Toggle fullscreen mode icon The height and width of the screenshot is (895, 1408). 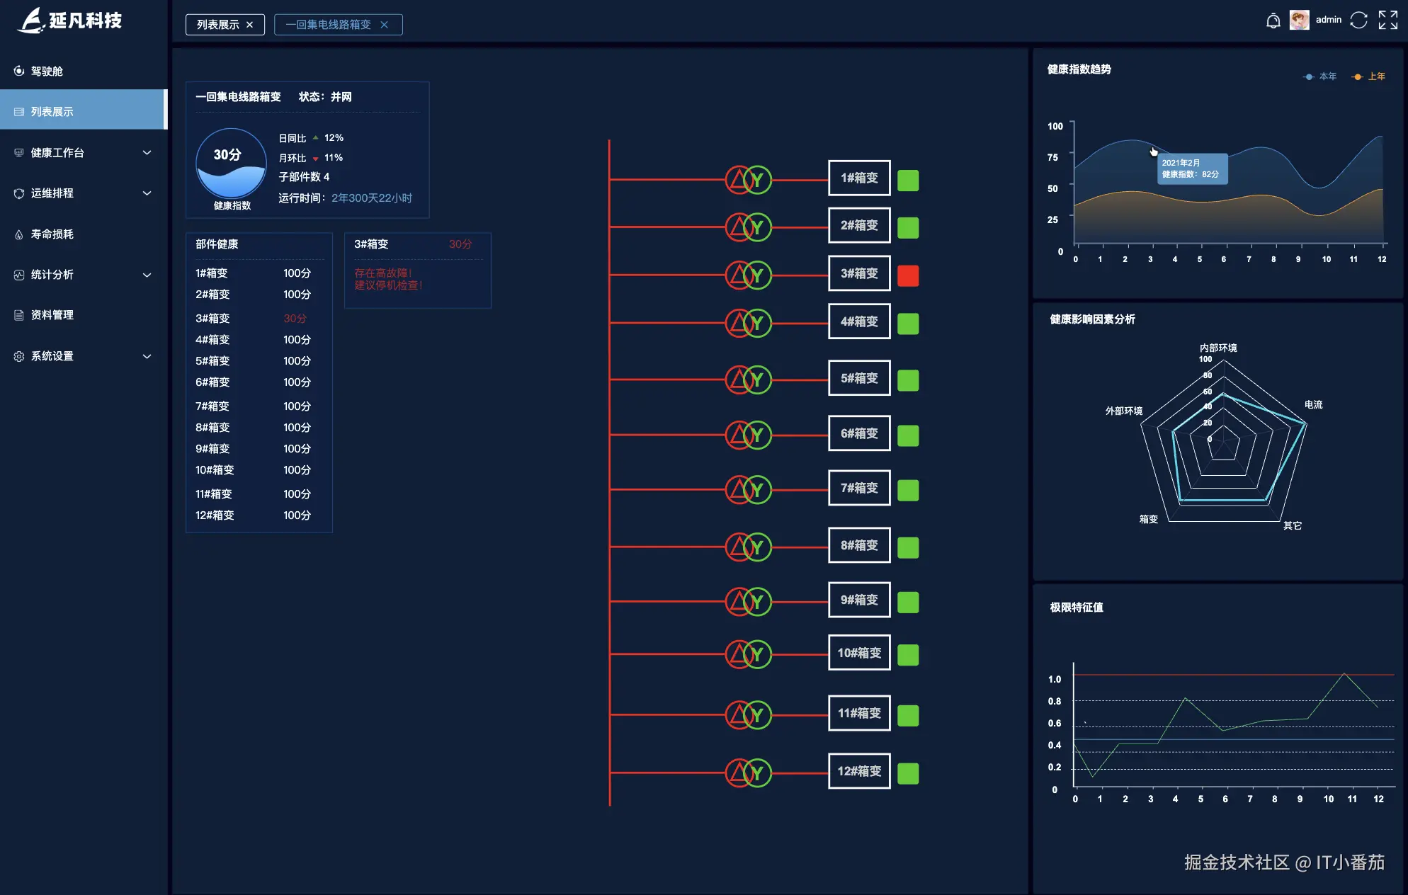click(x=1388, y=20)
